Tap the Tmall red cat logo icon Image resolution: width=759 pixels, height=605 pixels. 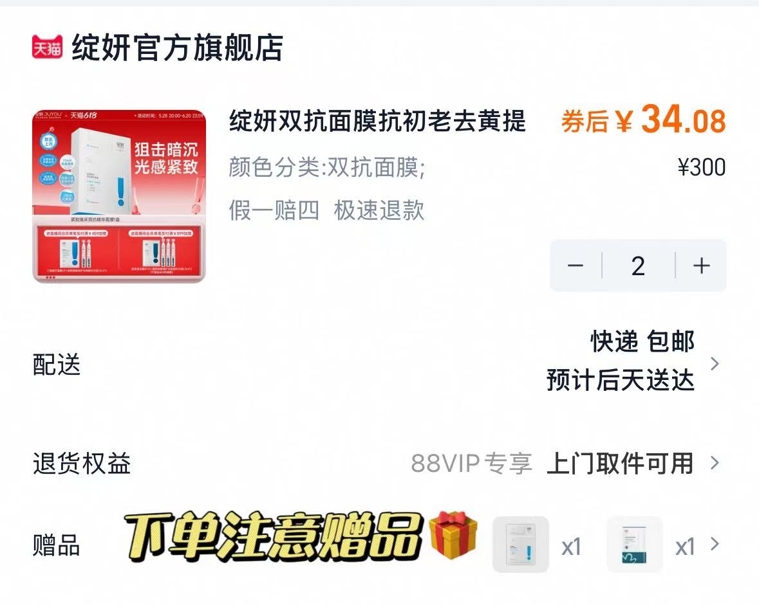(x=47, y=47)
